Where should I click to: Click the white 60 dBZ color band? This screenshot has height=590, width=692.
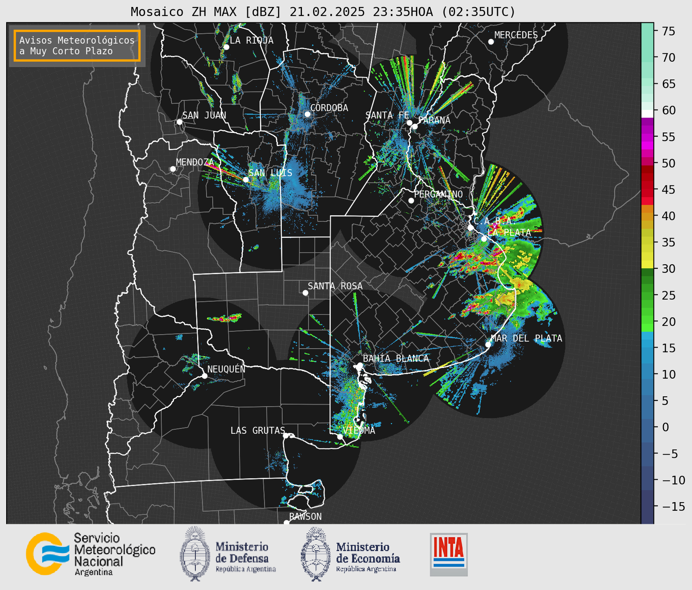[647, 114]
